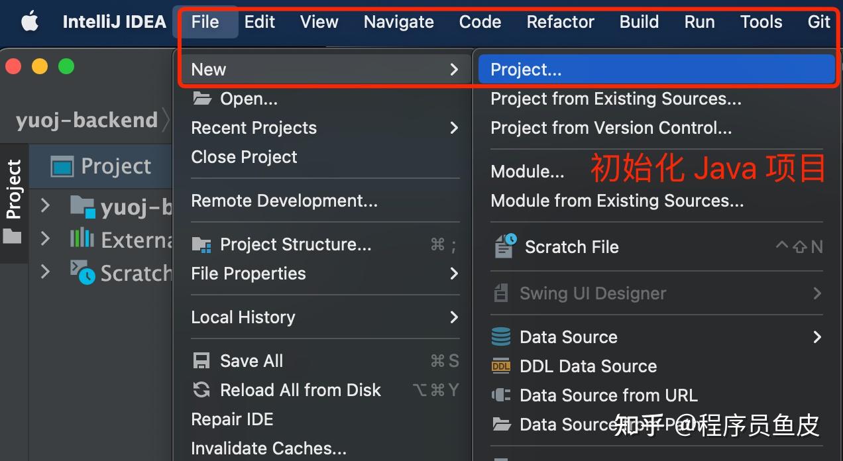Open the Refactor menu
The height and width of the screenshot is (461, 843).
tap(560, 22)
